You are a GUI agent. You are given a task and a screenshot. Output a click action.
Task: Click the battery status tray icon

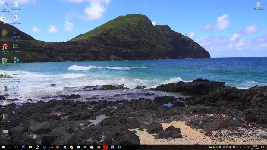(x=210, y=147)
